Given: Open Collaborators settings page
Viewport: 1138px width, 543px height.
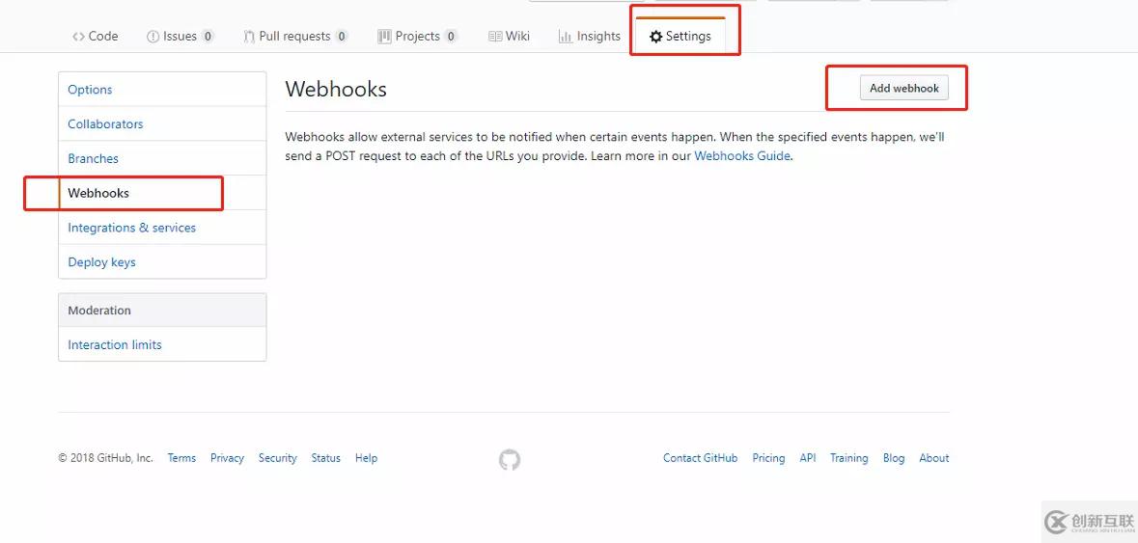Looking at the screenshot, I should click(105, 124).
